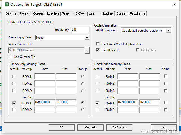Click the Xtal (MHz) input field

[80, 30]
